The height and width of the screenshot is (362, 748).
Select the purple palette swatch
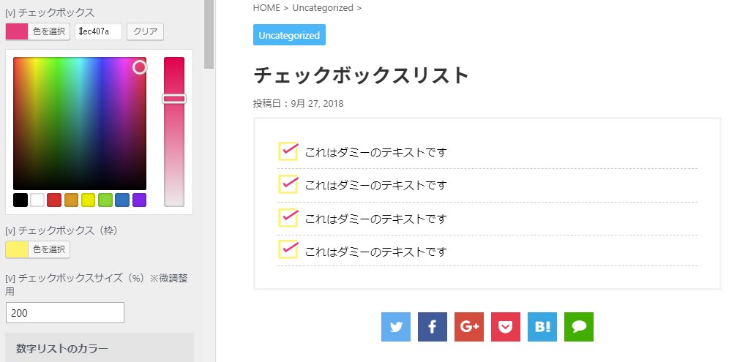(139, 200)
